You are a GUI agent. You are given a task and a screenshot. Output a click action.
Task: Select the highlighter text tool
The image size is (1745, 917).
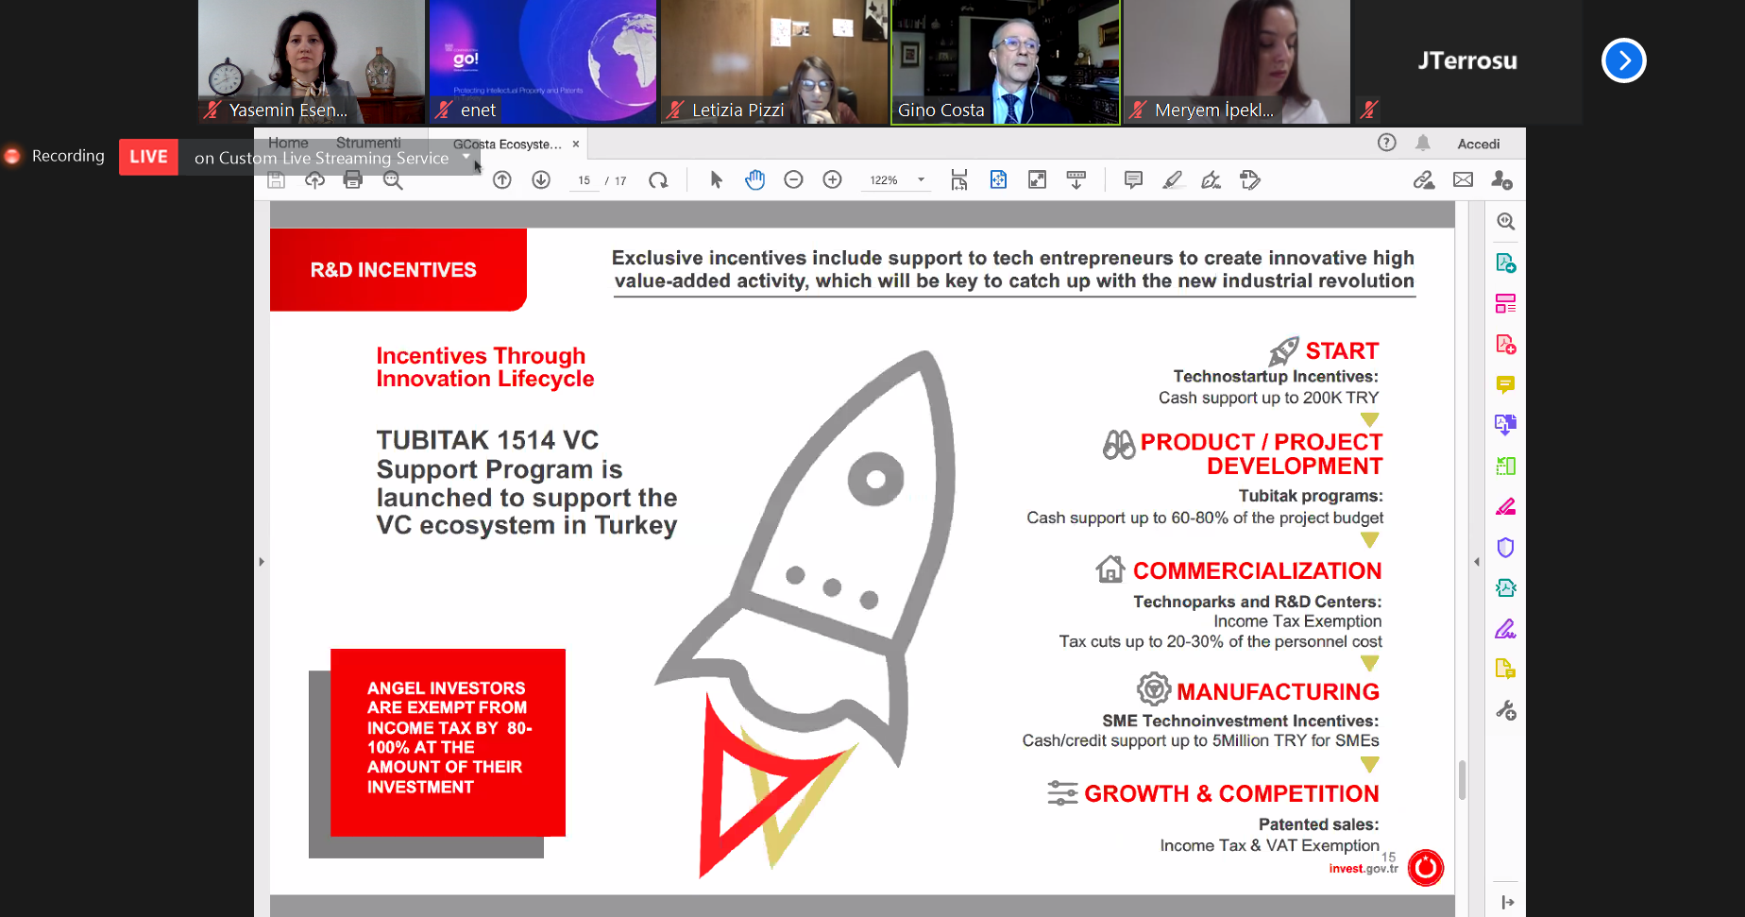[1173, 180]
